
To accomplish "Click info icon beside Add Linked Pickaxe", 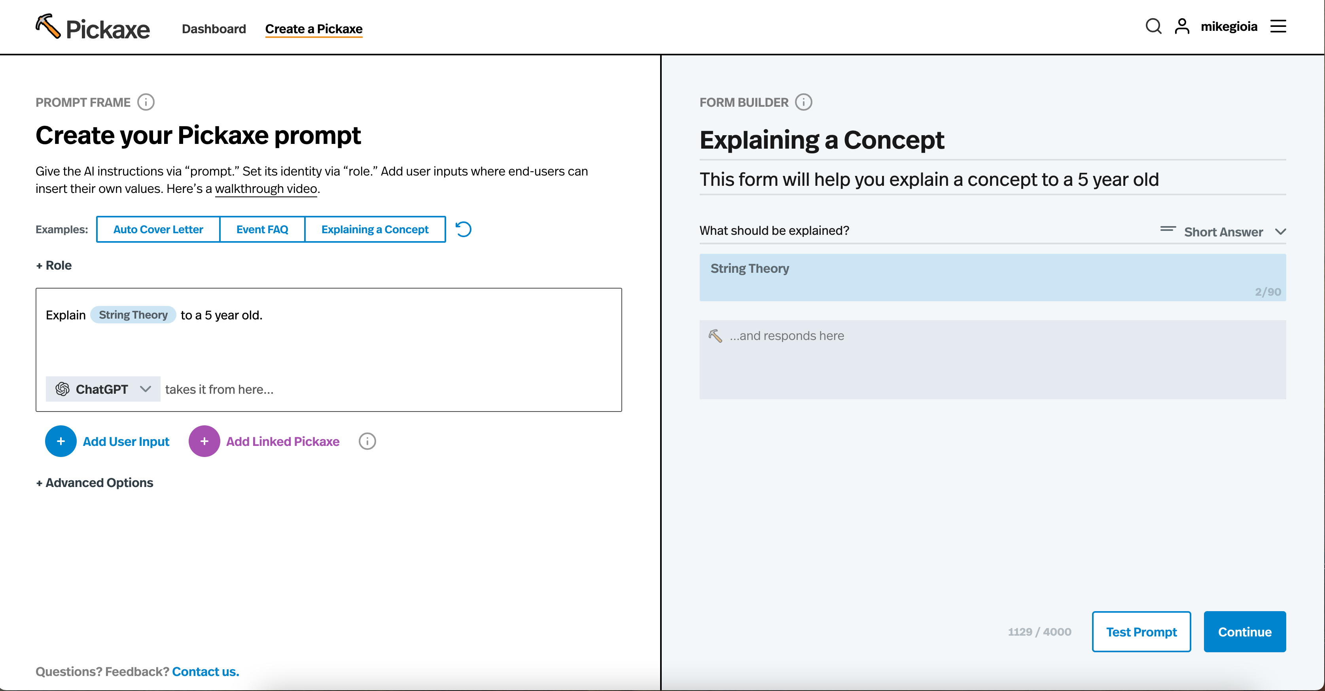I will pyautogui.click(x=367, y=441).
